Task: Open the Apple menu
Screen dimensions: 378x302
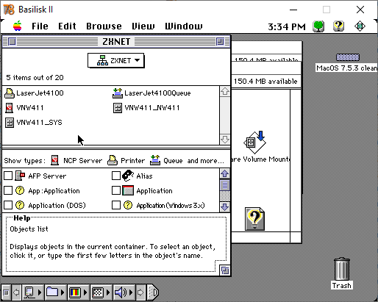Action: (18, 26)
